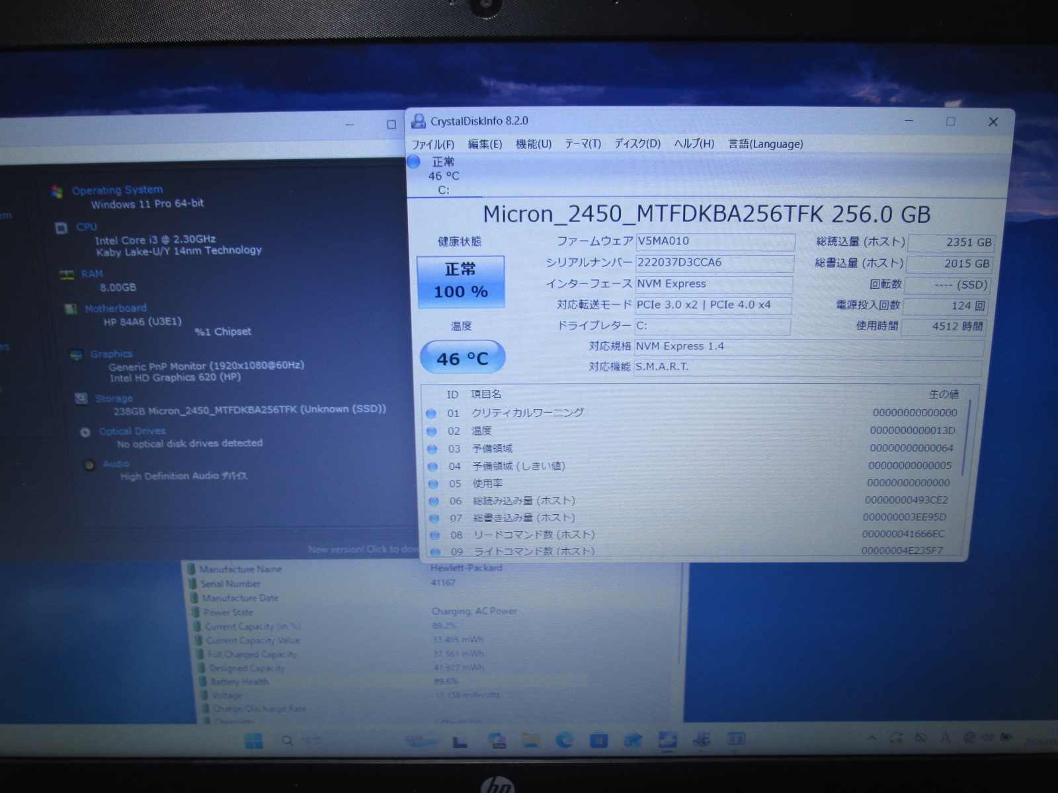Viewport: 1058px width, 793px height.
Task: Click the CPU heading in Speccy summary
Action: 86,227
